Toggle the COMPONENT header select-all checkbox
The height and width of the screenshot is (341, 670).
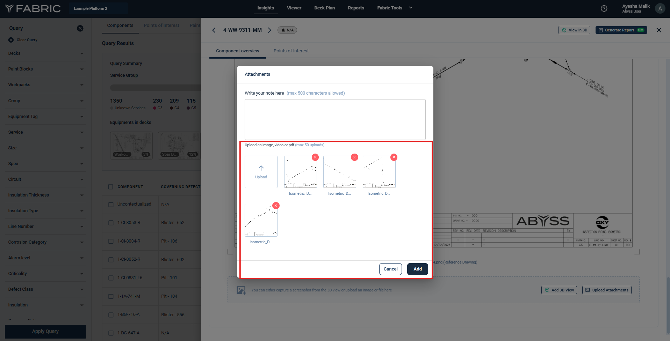coord(111,187)
